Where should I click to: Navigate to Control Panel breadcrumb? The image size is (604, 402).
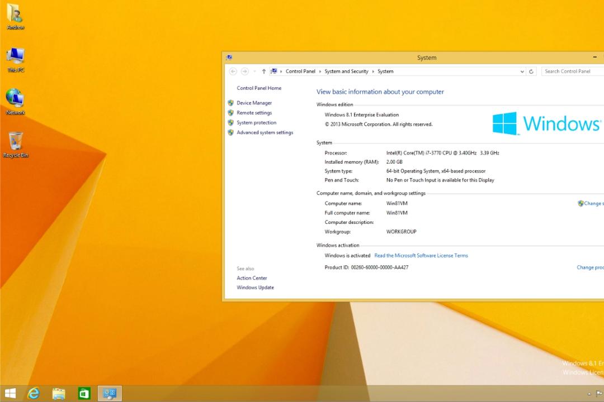tap(300, 71)
